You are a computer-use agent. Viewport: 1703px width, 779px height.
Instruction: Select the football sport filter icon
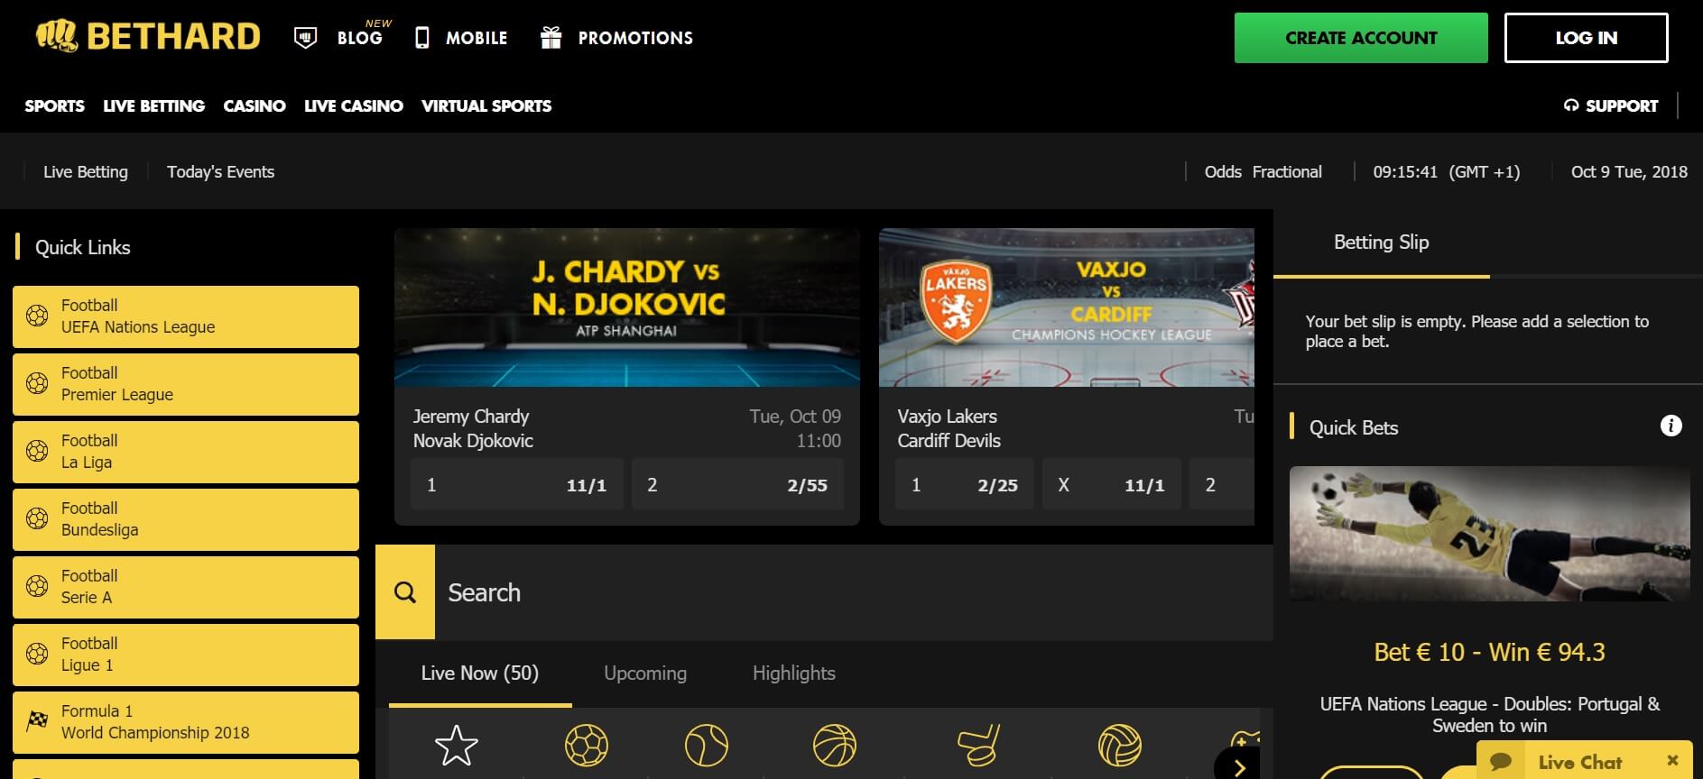[587, 746]
